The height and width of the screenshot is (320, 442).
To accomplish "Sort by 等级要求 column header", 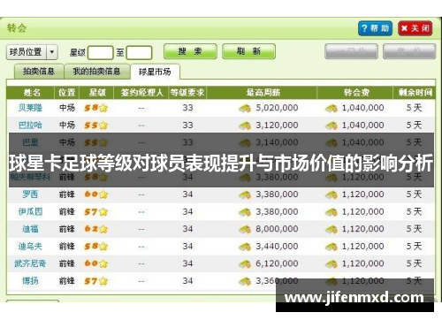I will click(x=187, y=93).
